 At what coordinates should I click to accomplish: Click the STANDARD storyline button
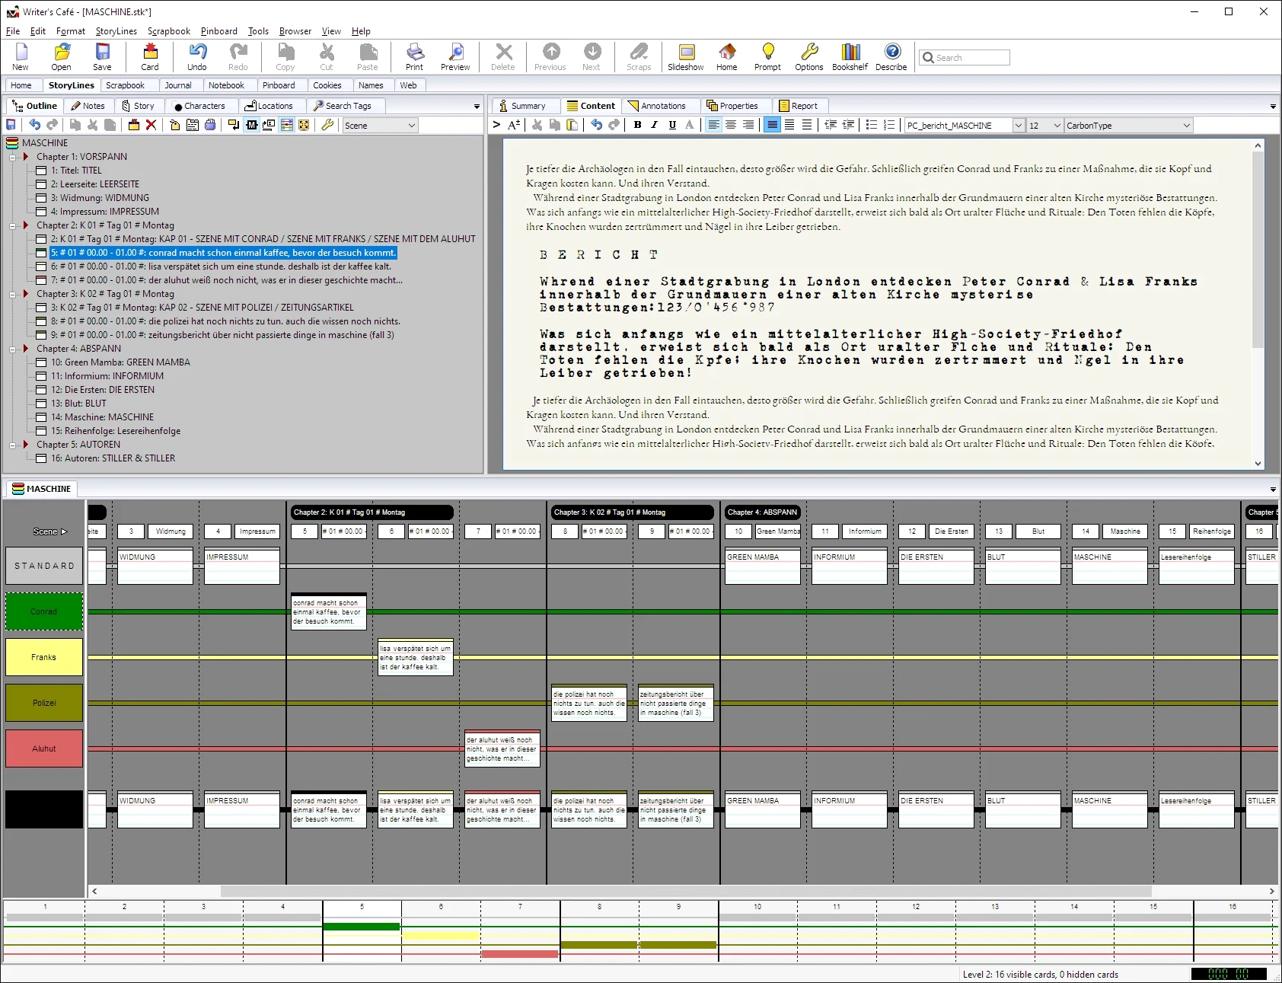pos(44,566)
